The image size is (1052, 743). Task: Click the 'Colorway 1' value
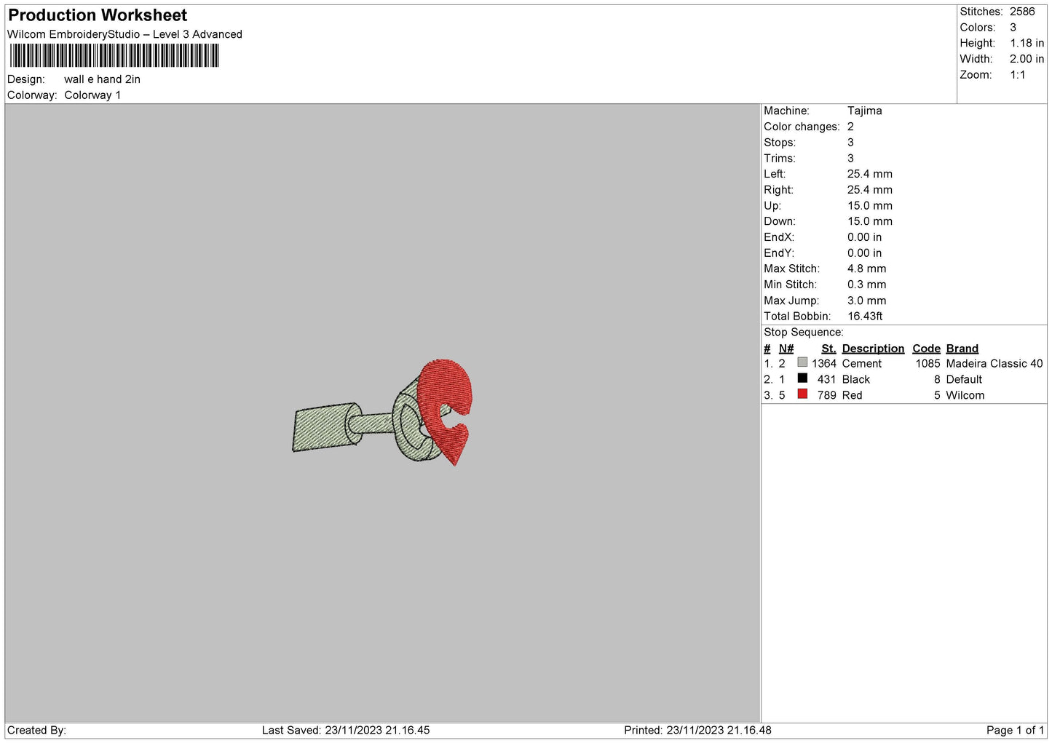click(x=92, y=95)
